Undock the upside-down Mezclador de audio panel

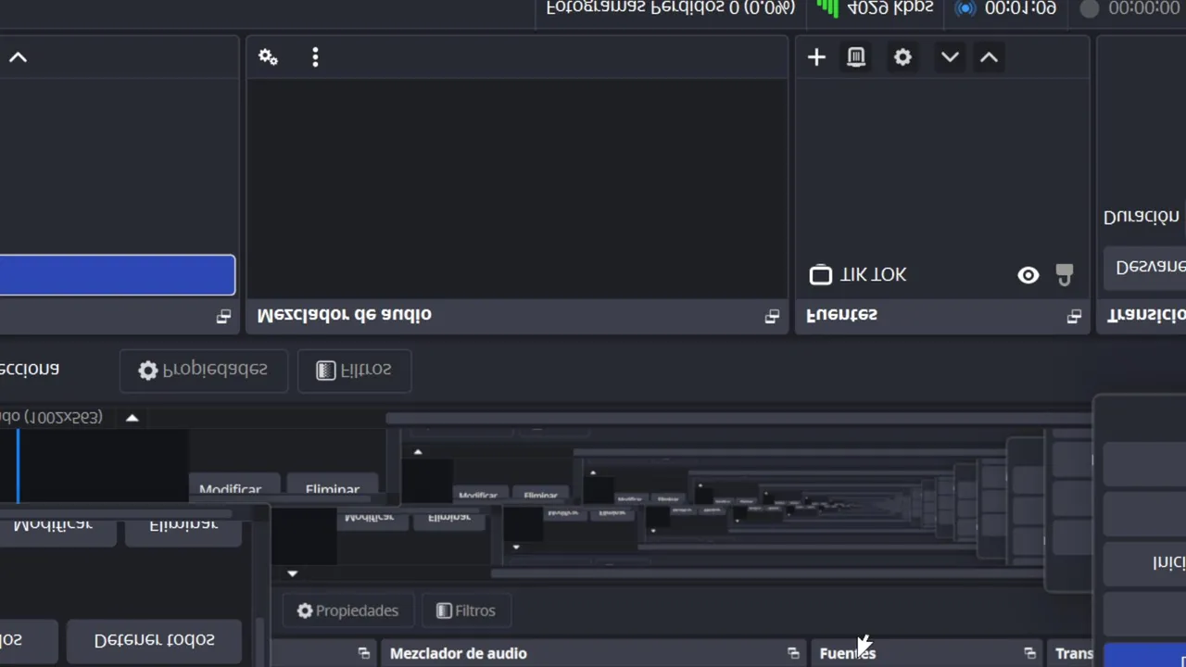click(x=772, y=316)
